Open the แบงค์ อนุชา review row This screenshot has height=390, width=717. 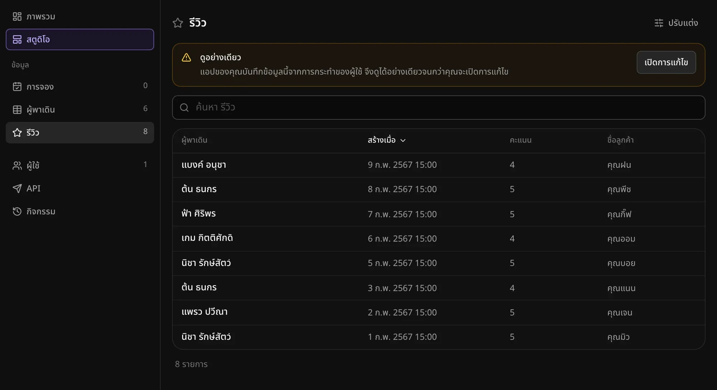coord(438,165)
